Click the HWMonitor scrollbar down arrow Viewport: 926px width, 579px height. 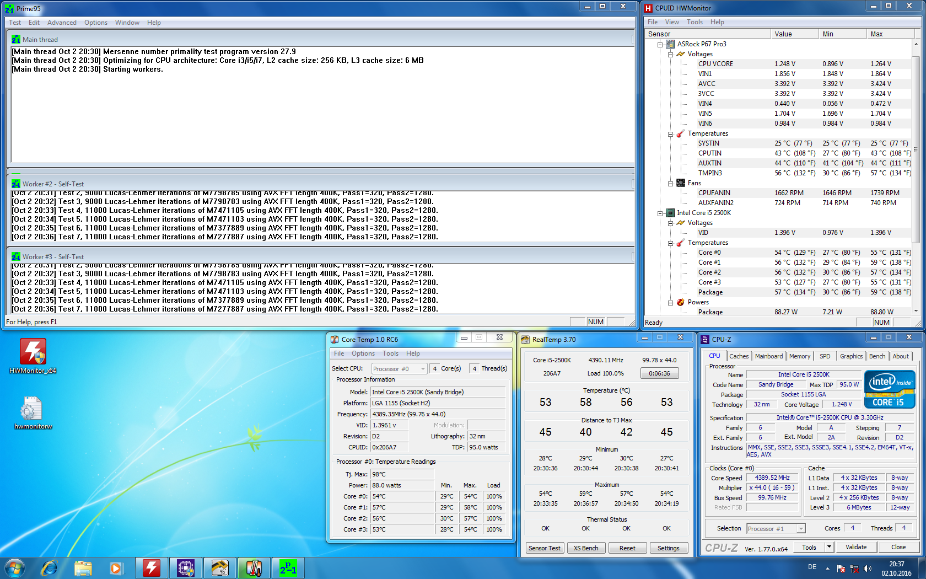916,311
